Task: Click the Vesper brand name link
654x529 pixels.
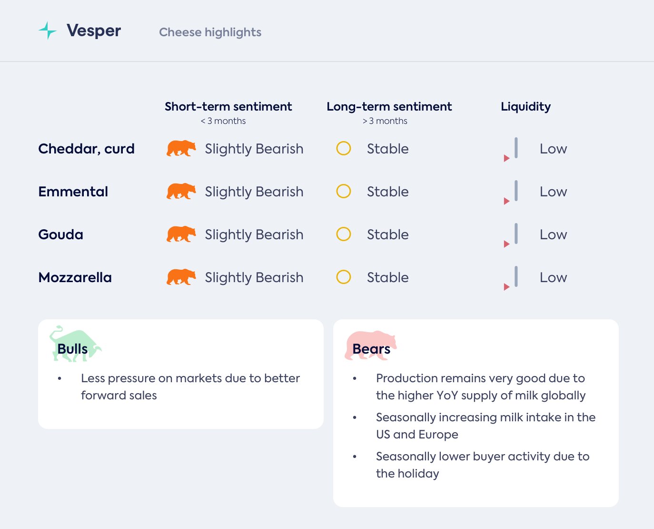Action: tap(94, 31)
